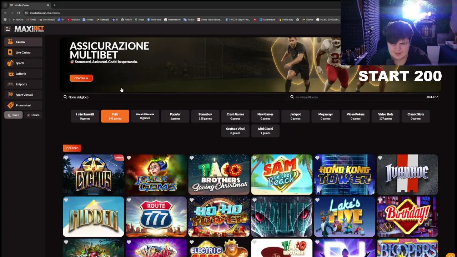Open the Lake's Five game

point(345,217)
